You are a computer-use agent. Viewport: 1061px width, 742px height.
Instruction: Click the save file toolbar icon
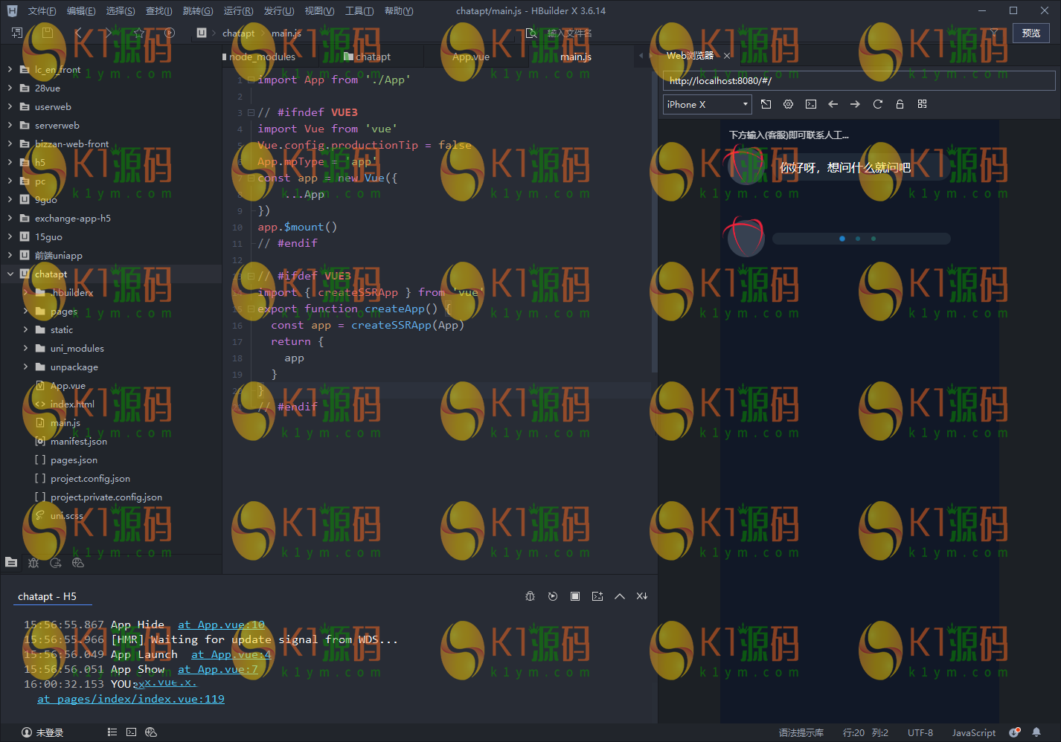click(47, 33)
